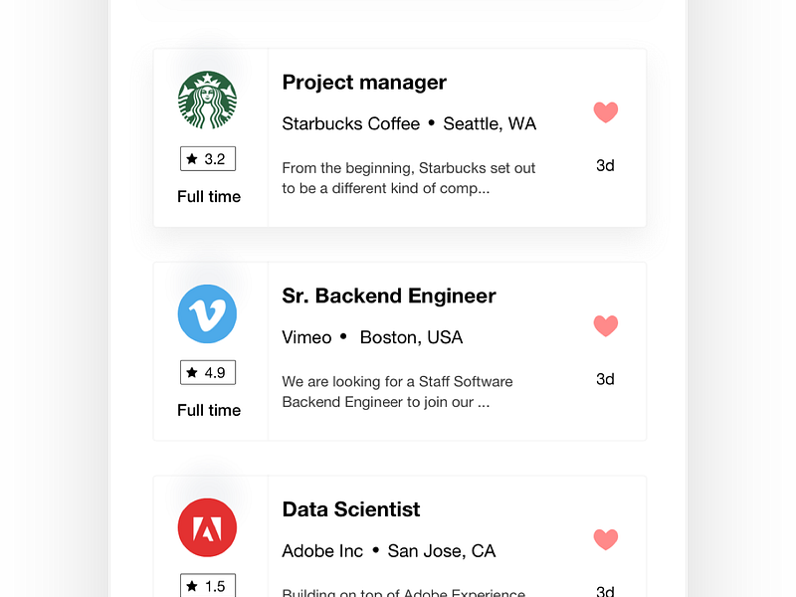
Task: Open the Project manager job listing
Action: click(363, 82)
